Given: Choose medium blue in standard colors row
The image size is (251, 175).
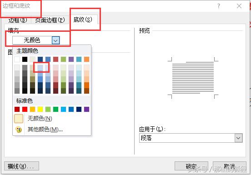Looking at the screenshot, I should click(x=71, y=109).
